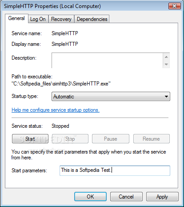
Task: Apply the service settings
Action: [162, 197]
